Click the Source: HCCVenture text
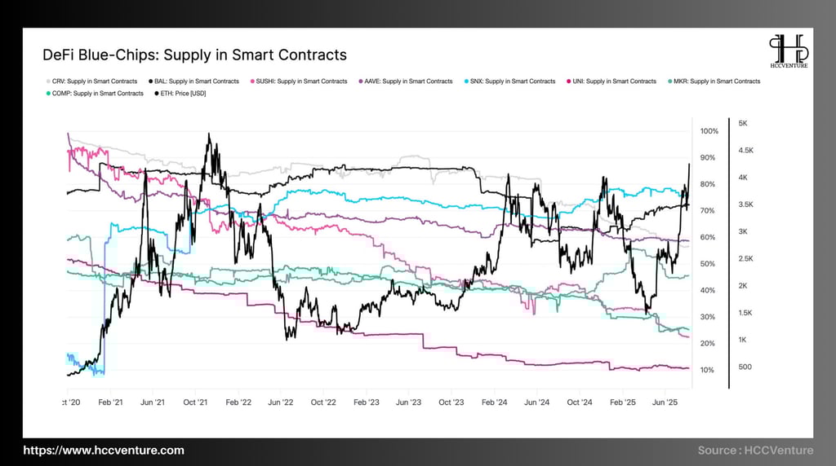836x466 pixels. [x=755, y=450]
